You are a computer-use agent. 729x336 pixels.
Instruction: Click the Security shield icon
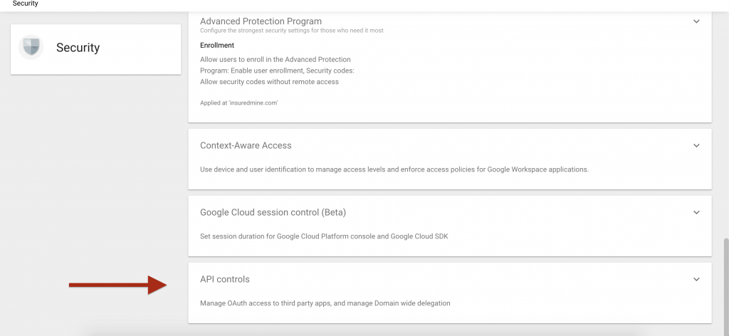(x=31, y=48)
